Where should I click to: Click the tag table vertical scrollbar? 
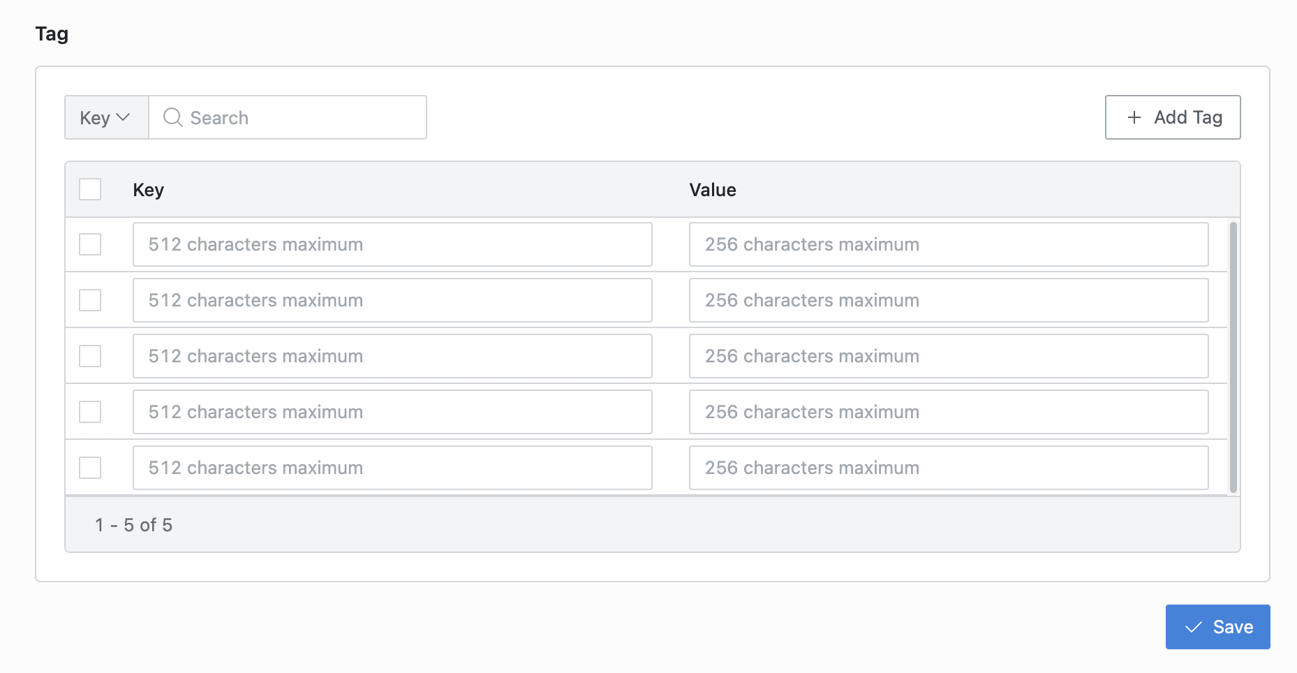1233,357
